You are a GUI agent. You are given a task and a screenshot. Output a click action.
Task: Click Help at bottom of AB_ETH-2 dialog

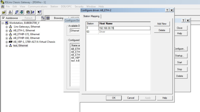165,98
